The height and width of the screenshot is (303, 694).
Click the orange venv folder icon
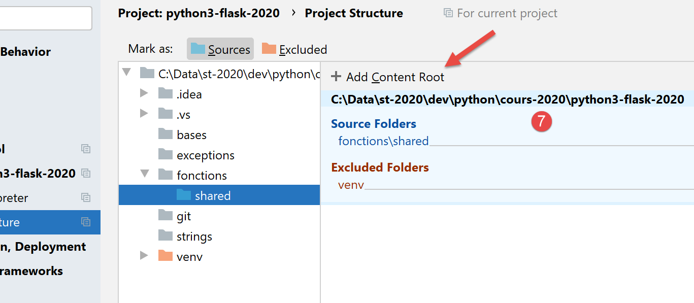(x=166, y=256)
